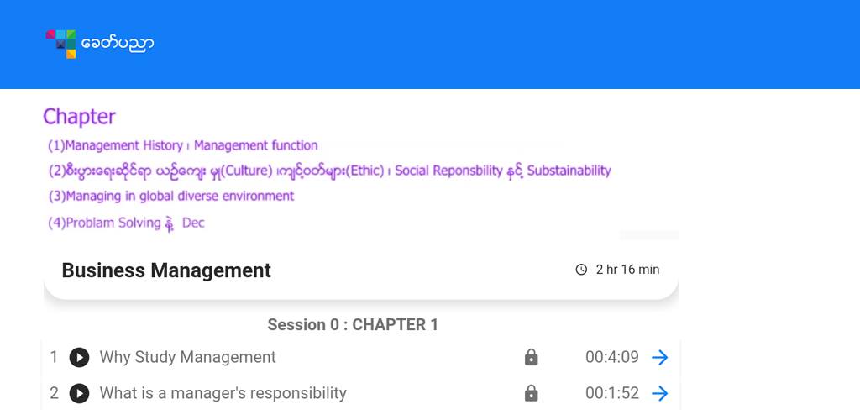
Task: Click lock icon on manager's responsibility row
Action: click(x=531, y=393)
